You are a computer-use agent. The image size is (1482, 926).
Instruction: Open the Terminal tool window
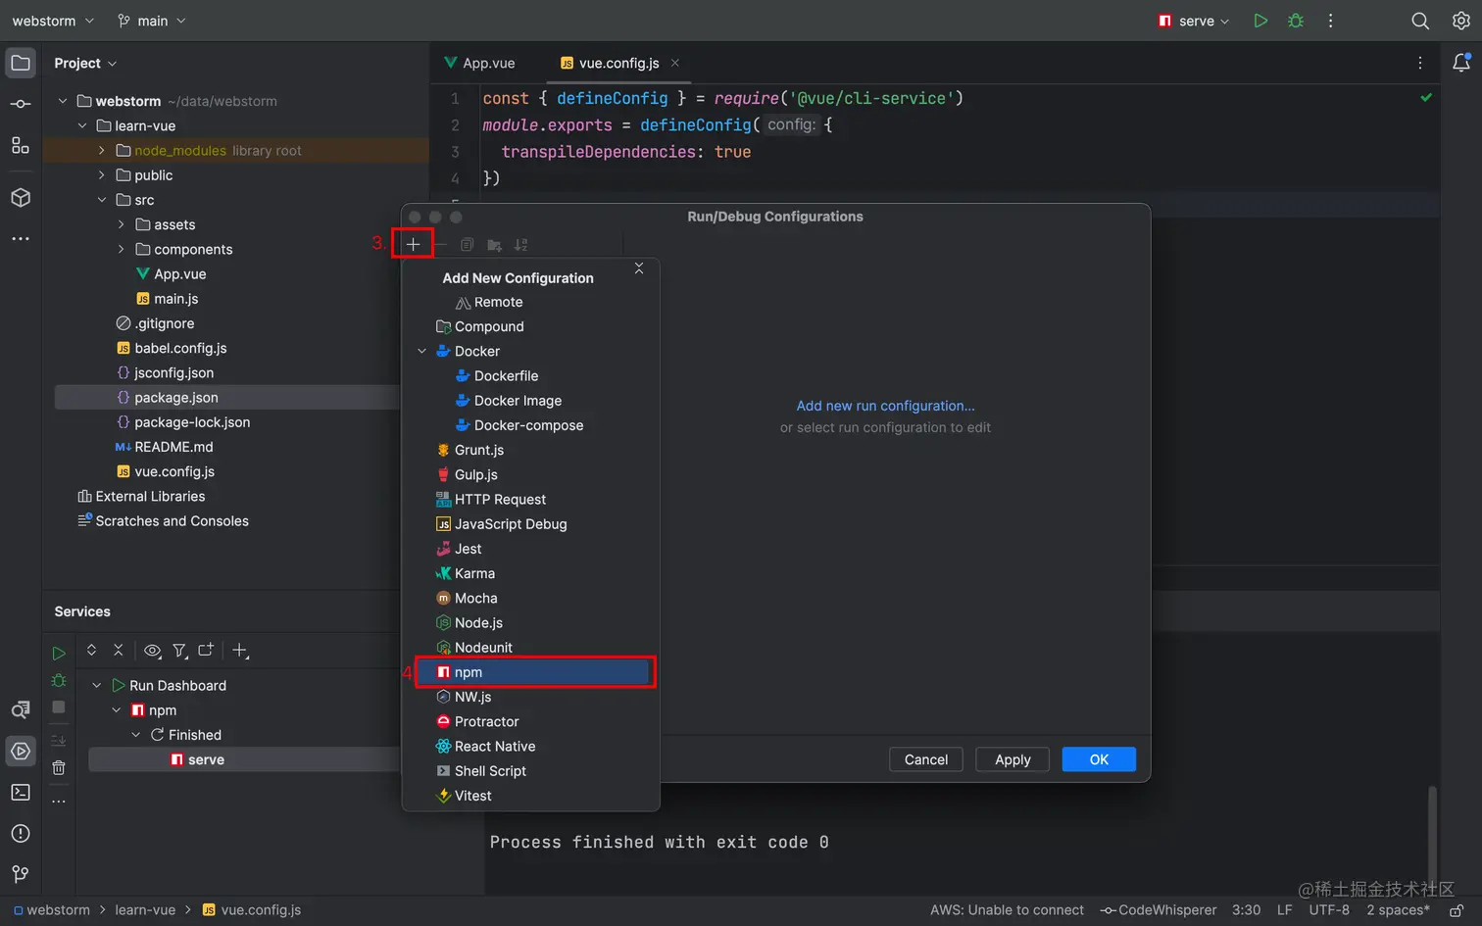21,792
